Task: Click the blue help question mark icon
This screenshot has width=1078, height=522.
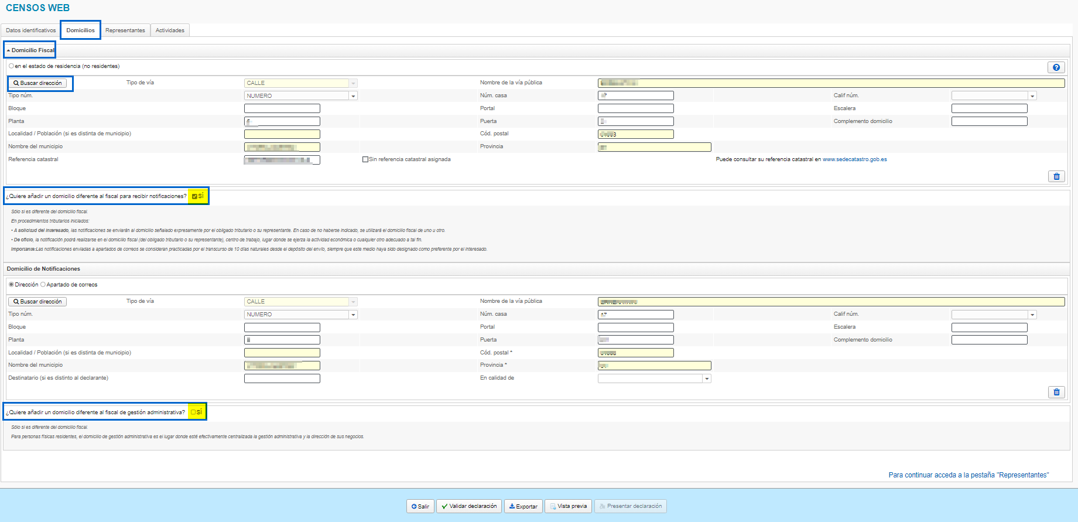Action: coord(1056,67)
